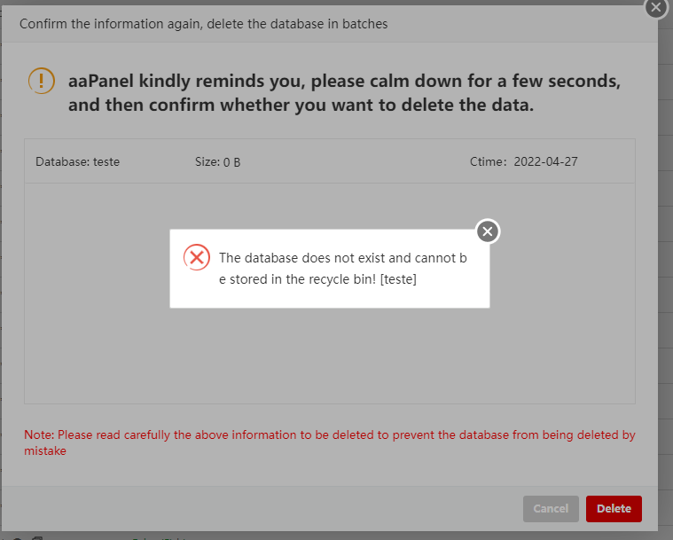Click the dimmed page background right of the dialog
Screen dimensions: 673x540
(x=665, y=266)
